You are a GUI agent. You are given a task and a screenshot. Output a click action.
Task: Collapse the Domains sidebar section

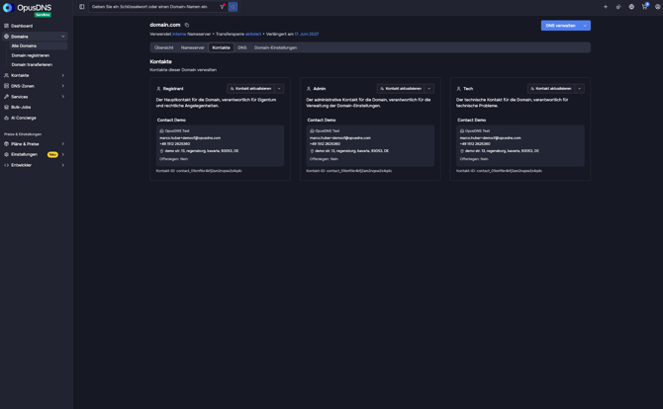[x=63, y=37]
